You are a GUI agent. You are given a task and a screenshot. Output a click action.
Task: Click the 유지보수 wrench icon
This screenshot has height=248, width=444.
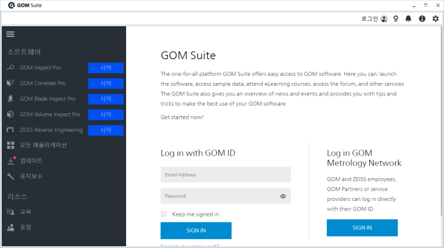(11, 176)
